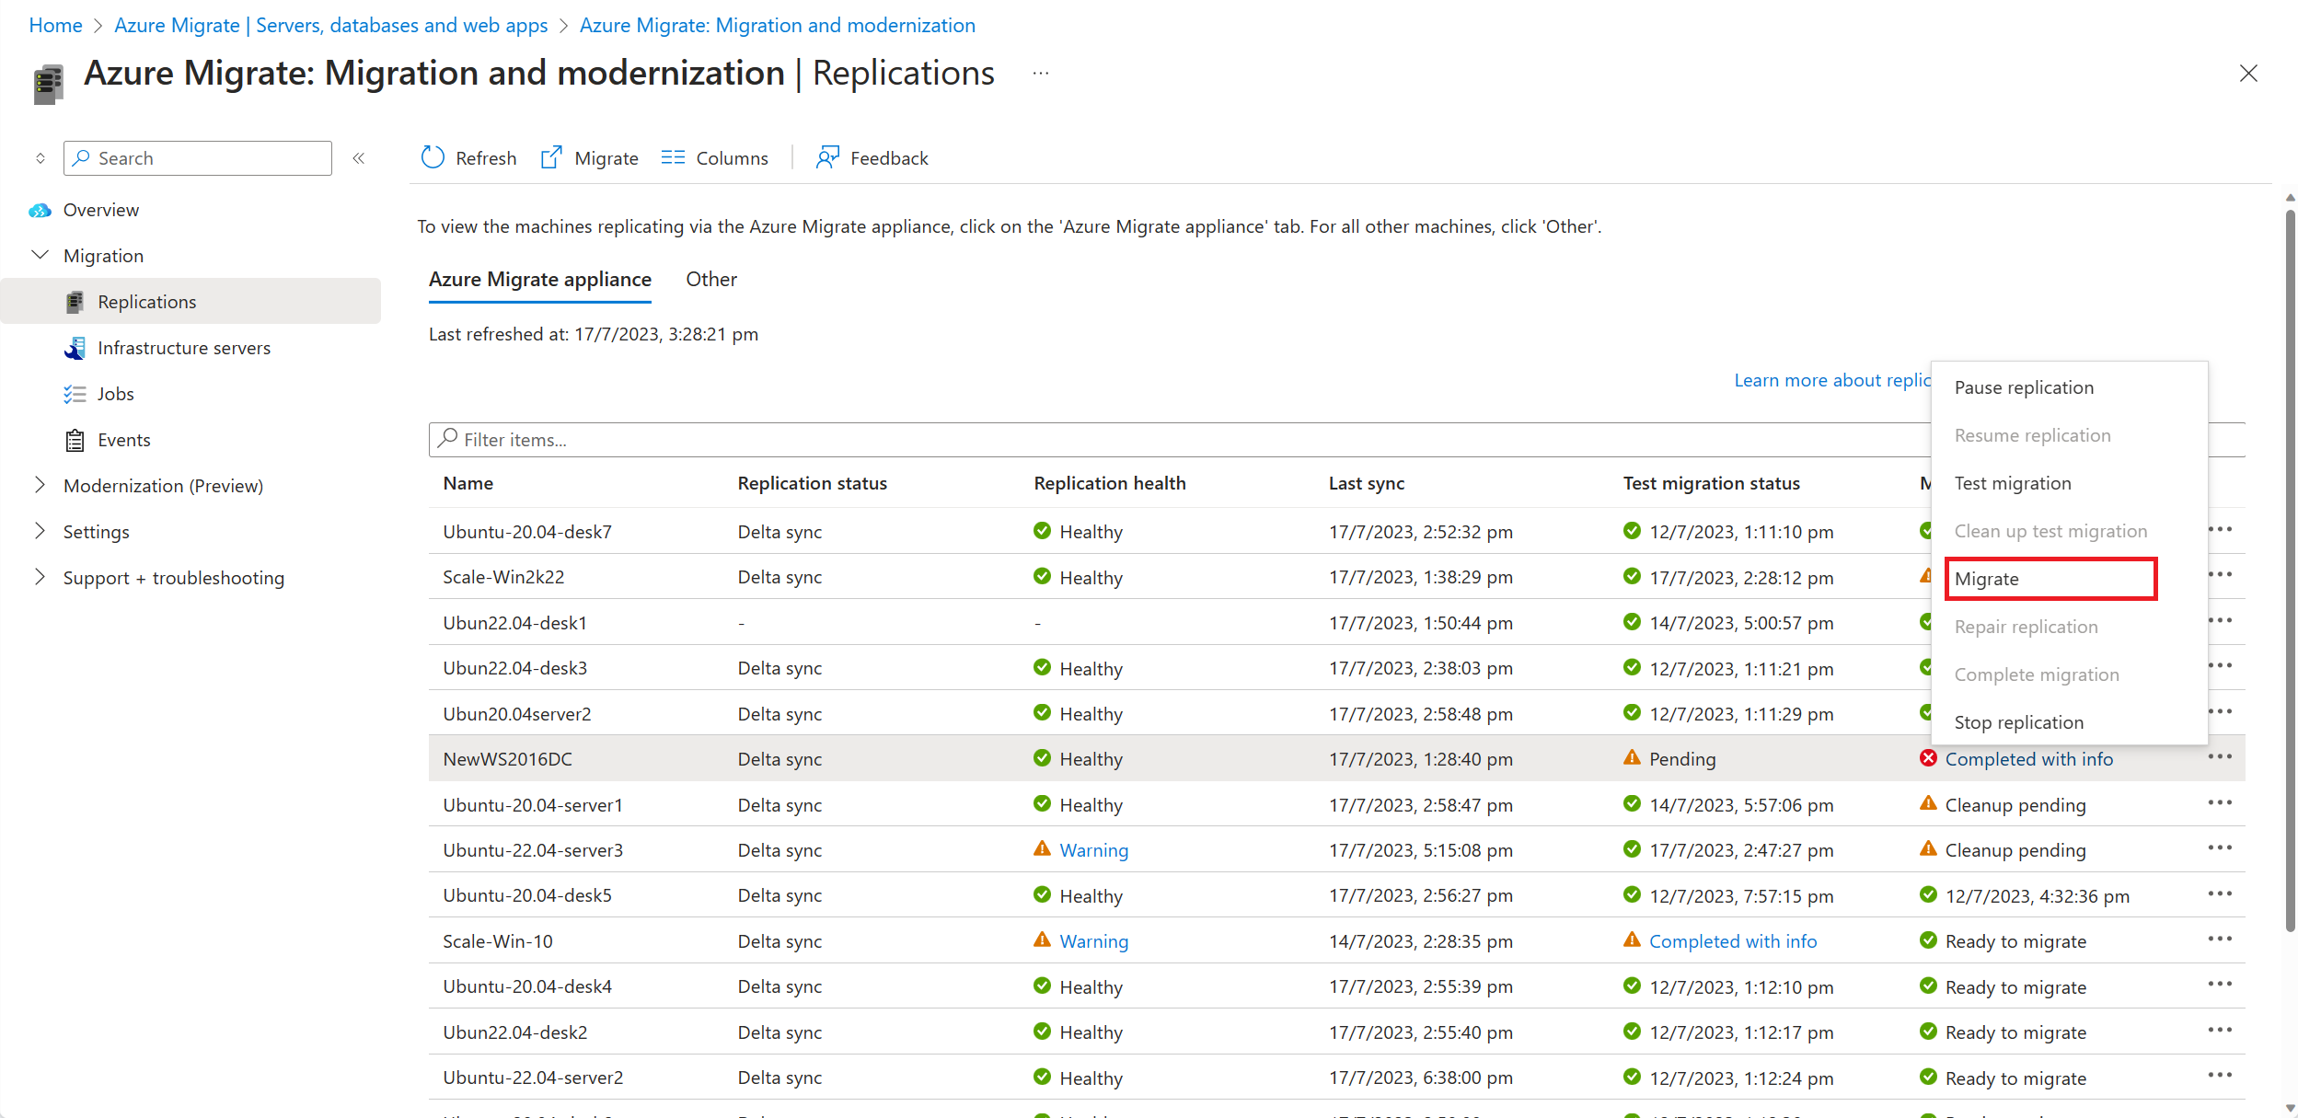Image resolution: width=2298 pixels, height=1118 pixels.
Task: Switch to the 'Other' tab
Action: click(x=712, y=277)
